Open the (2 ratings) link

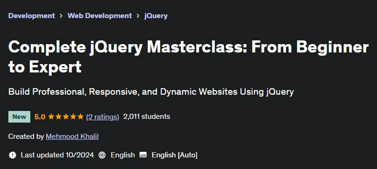pyautogui.click(x=103, y=117)
